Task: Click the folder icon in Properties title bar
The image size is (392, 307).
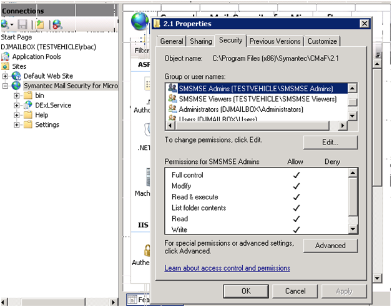Action: pyautogui.click(x=157, y=24)
